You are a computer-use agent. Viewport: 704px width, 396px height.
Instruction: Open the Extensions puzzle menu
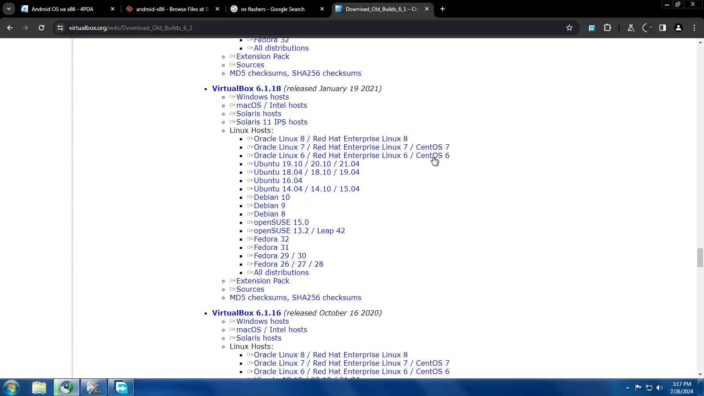tap(608, 28)
